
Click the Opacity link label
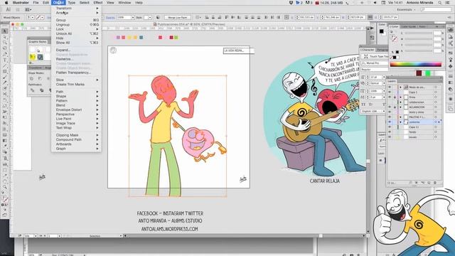(x=110, y=18)
